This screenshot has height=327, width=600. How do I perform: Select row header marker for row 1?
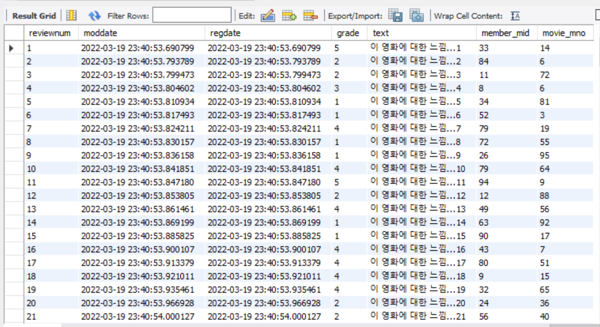(x=14, y=48)
